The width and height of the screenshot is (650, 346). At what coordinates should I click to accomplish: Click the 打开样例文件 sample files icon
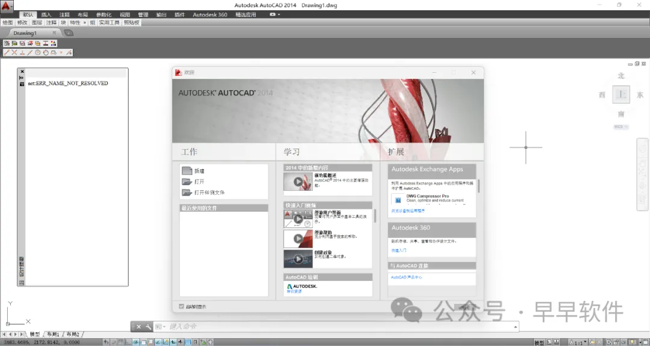(187, 193)
